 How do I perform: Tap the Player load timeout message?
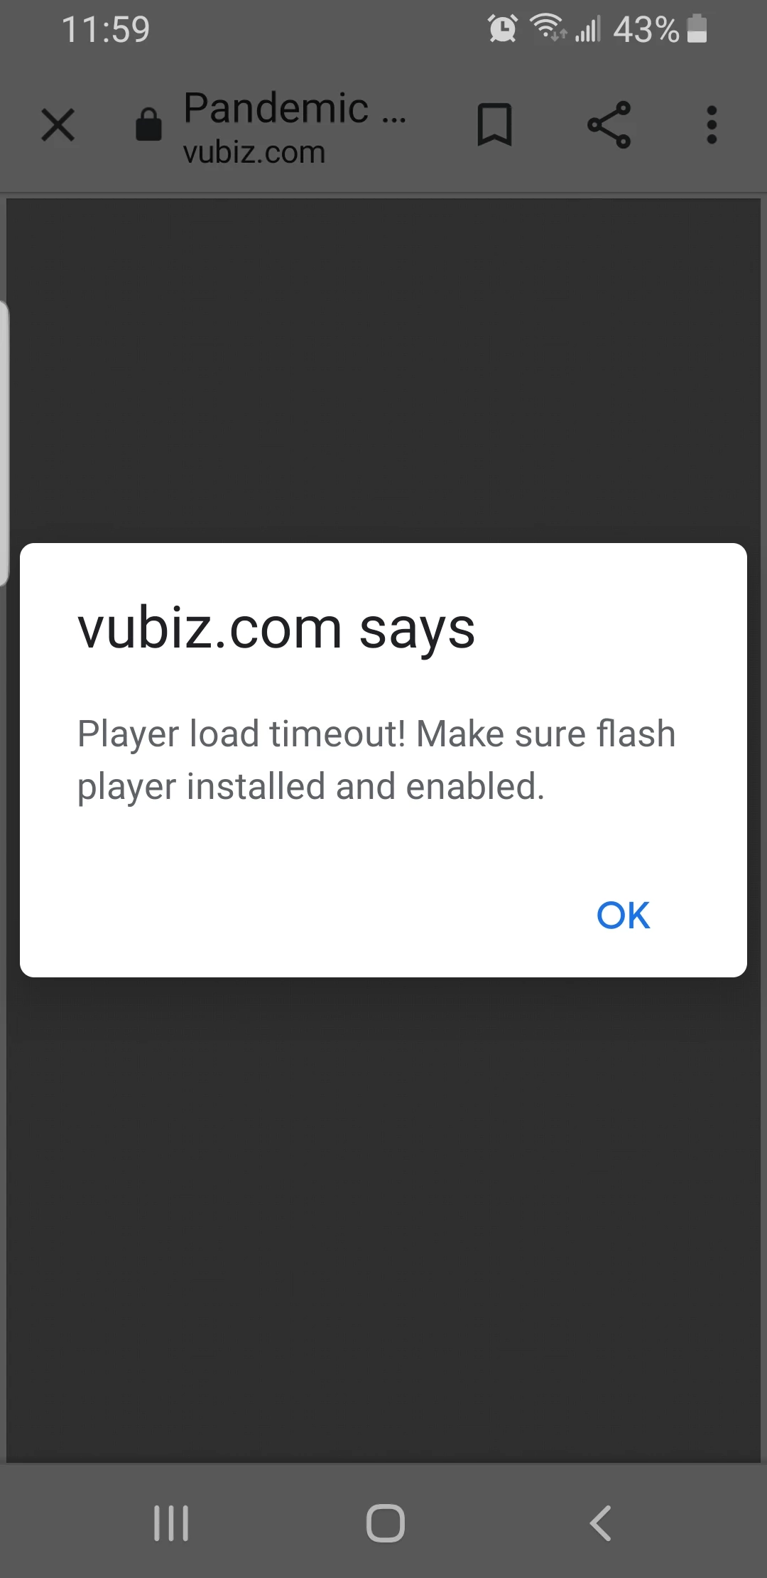click(x=376, y=761)
